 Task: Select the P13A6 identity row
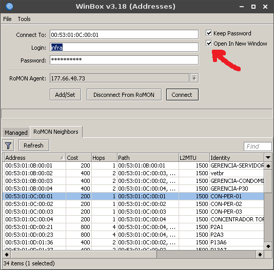pos(134,242)
